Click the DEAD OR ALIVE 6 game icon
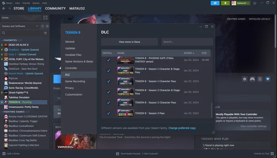This screenshot has width=277, height=158. pyautogui.click(x=6, y=45)
